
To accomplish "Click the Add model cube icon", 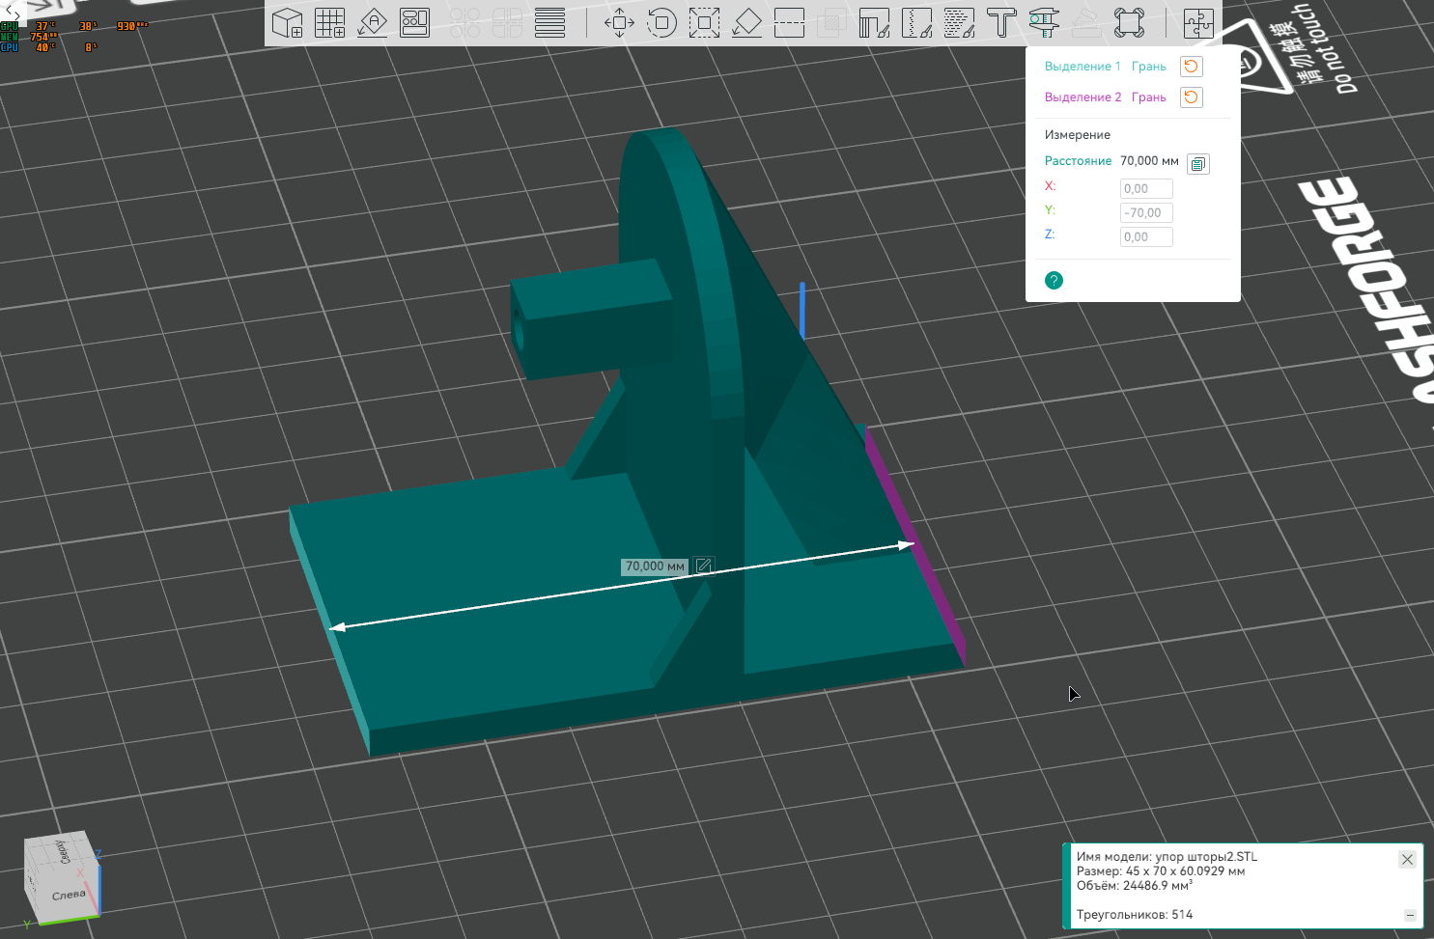I will pyautogui.click(x=288, y=23).
